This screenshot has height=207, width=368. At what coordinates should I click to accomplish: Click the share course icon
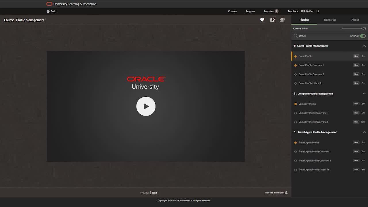point(272,20)
